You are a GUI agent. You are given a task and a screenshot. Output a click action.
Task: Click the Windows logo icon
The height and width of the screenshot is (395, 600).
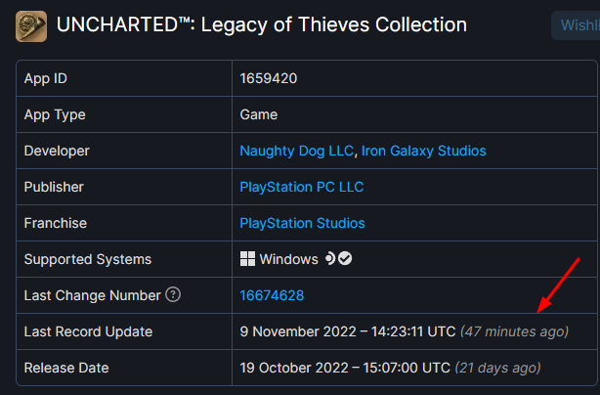coord(247,259)
